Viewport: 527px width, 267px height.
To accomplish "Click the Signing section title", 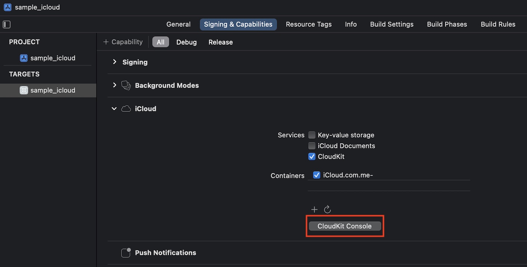I will coord(135,62).
